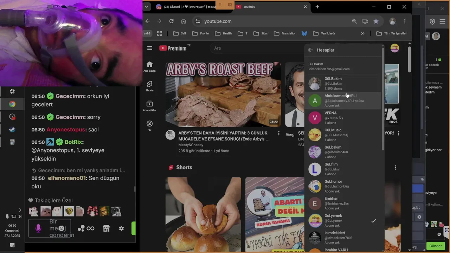Click the YouTube search field Ara
This screenshot has height=253, width=450.
coord(257,48)
